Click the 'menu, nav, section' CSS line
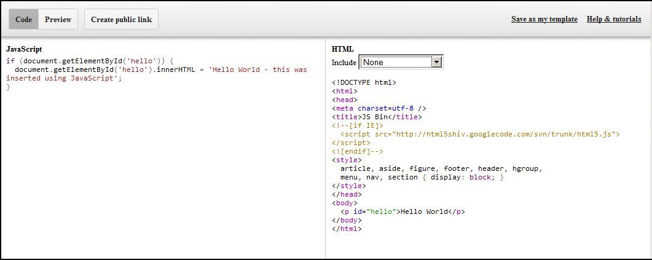Image resolution: width=652 pixels, height=260 pixels. point(422,177)
